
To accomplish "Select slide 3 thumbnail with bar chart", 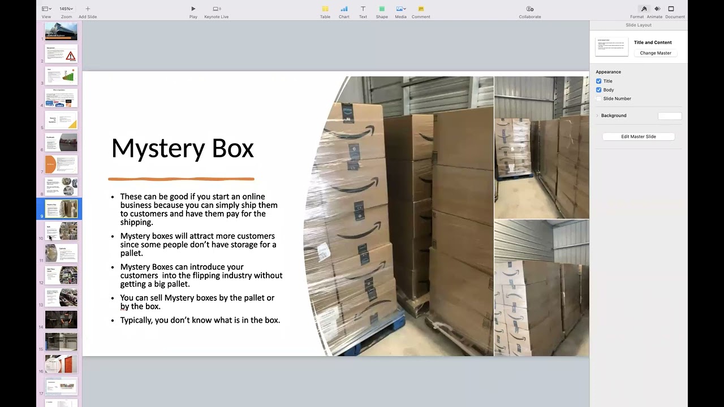I will (61, 76).
